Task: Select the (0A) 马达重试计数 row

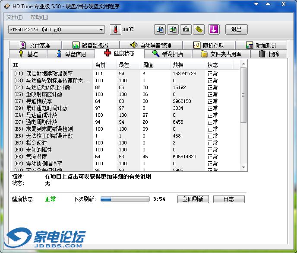Action: tap(126, 115)
